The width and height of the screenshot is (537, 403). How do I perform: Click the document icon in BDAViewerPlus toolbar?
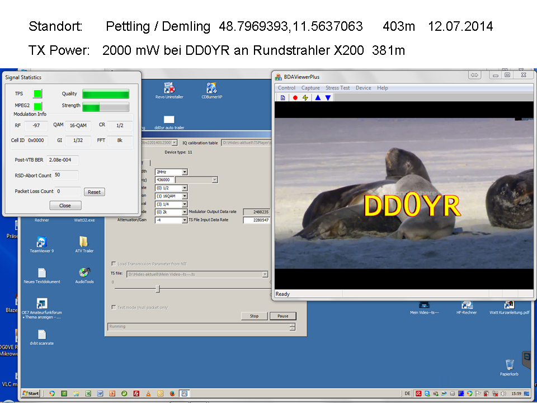tap(283, 97)
